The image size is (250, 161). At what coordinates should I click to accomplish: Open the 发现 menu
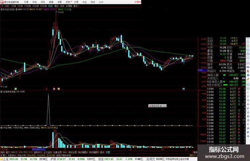click(68, 2)
